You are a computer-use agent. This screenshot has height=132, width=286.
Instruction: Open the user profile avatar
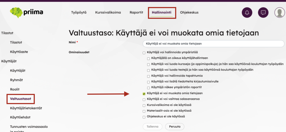click(280, 13)
